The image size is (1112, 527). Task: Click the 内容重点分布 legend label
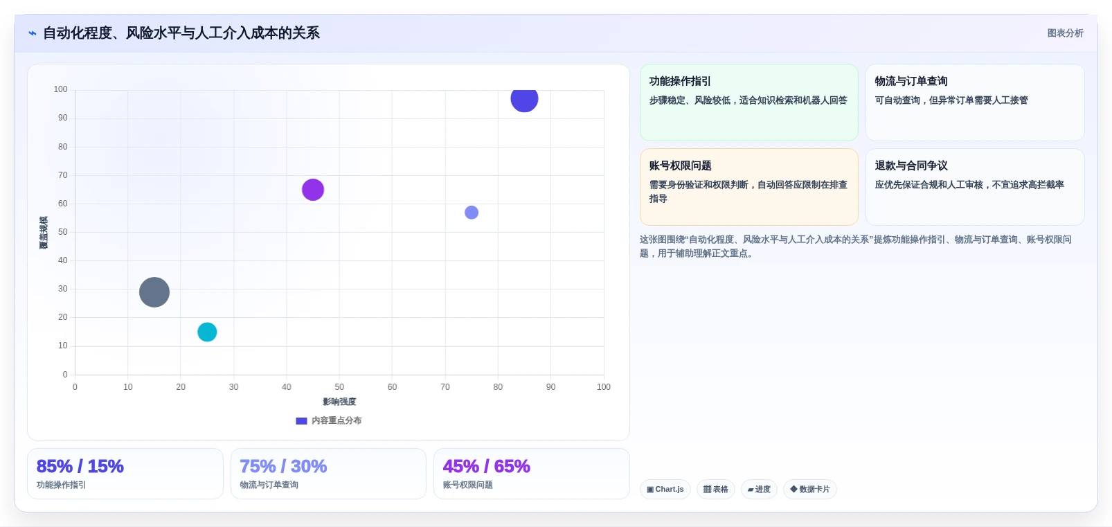[x=337, y=421]
